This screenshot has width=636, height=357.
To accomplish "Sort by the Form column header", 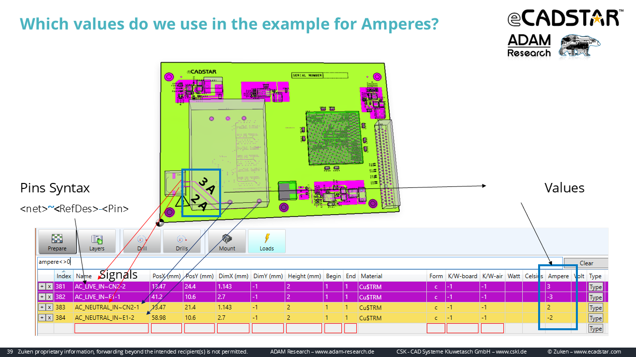I will coord(436,276).
